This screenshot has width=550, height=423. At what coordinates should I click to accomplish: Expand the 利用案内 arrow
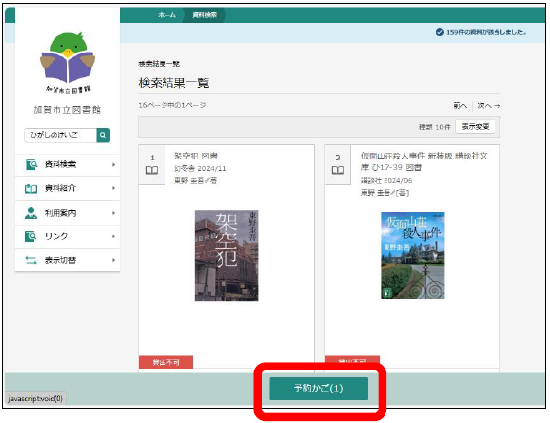[113, 213]
